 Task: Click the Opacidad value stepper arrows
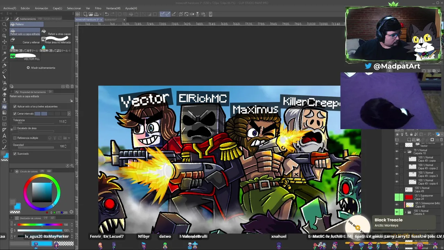tap(66, 146)
